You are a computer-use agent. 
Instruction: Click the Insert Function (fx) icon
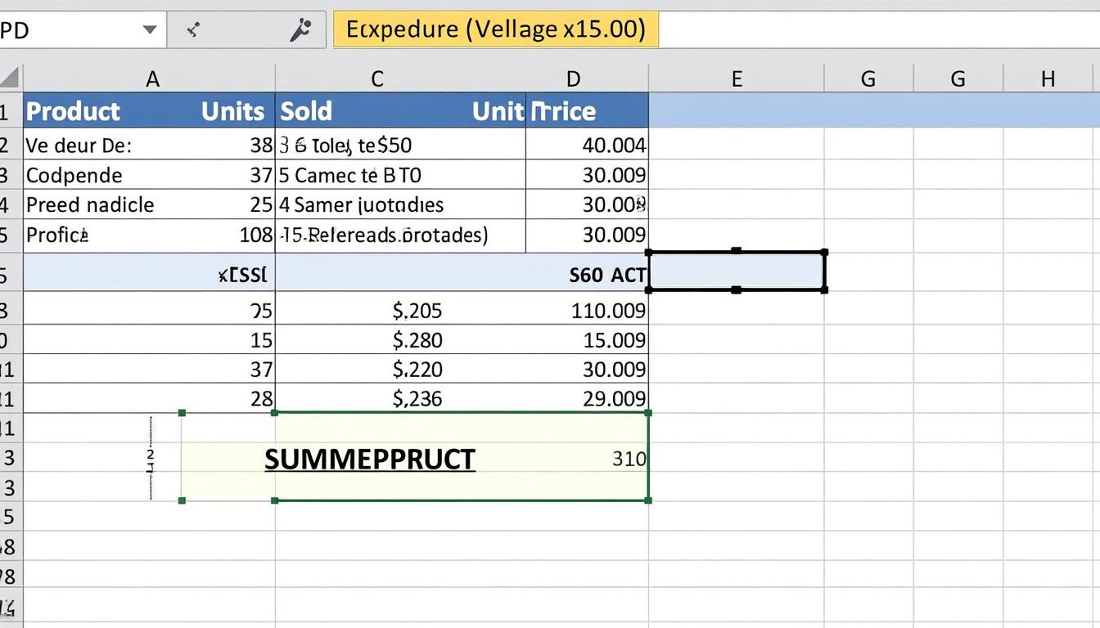tap(300, 29)
